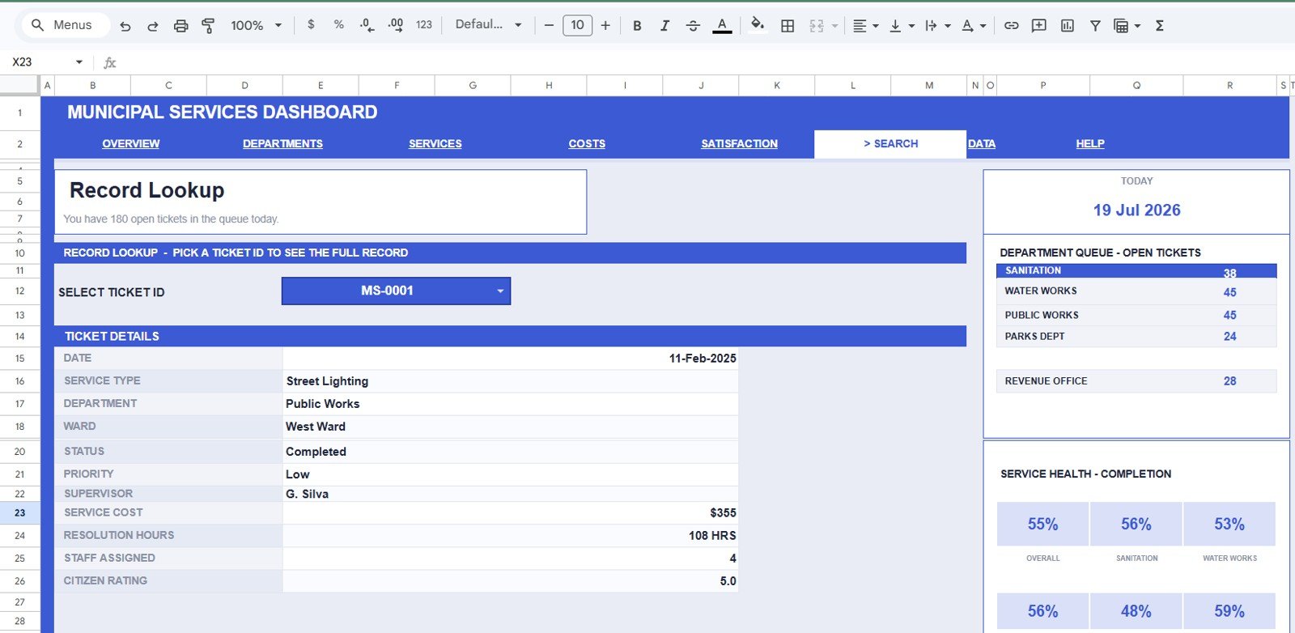Click the 'G. Silva' supervisor cell
Viewport: 1295px width, 633px height.
[x=510, y=493]
